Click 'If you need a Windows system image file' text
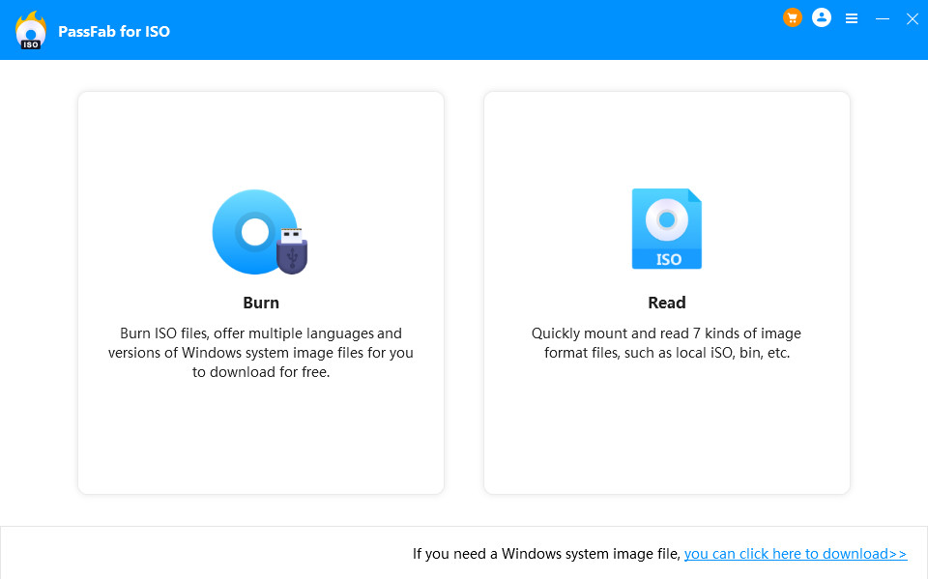 547,554
